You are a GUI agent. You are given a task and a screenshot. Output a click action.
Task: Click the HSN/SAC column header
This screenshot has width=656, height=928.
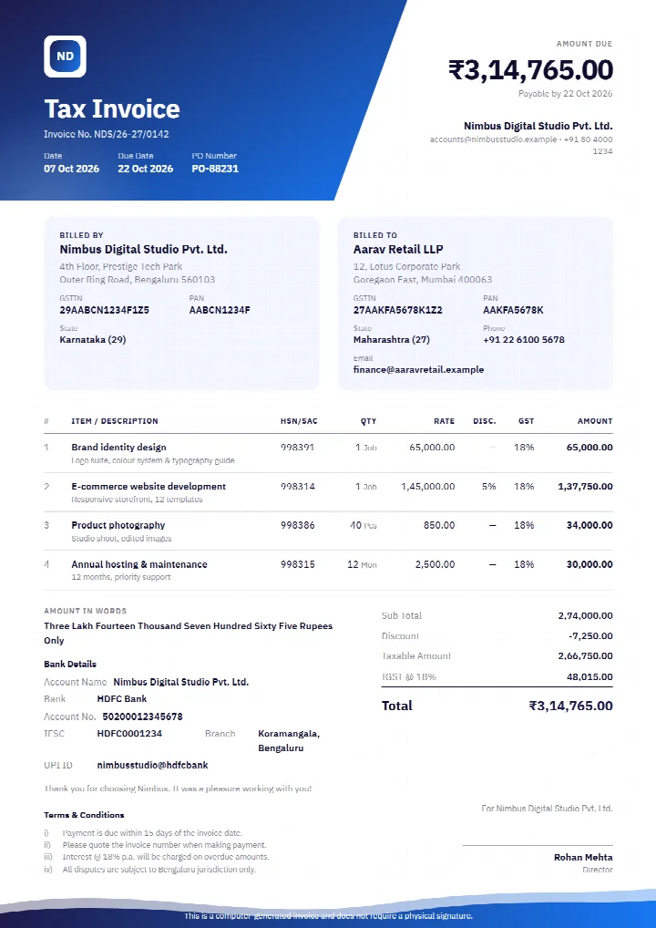coord(299,421)
